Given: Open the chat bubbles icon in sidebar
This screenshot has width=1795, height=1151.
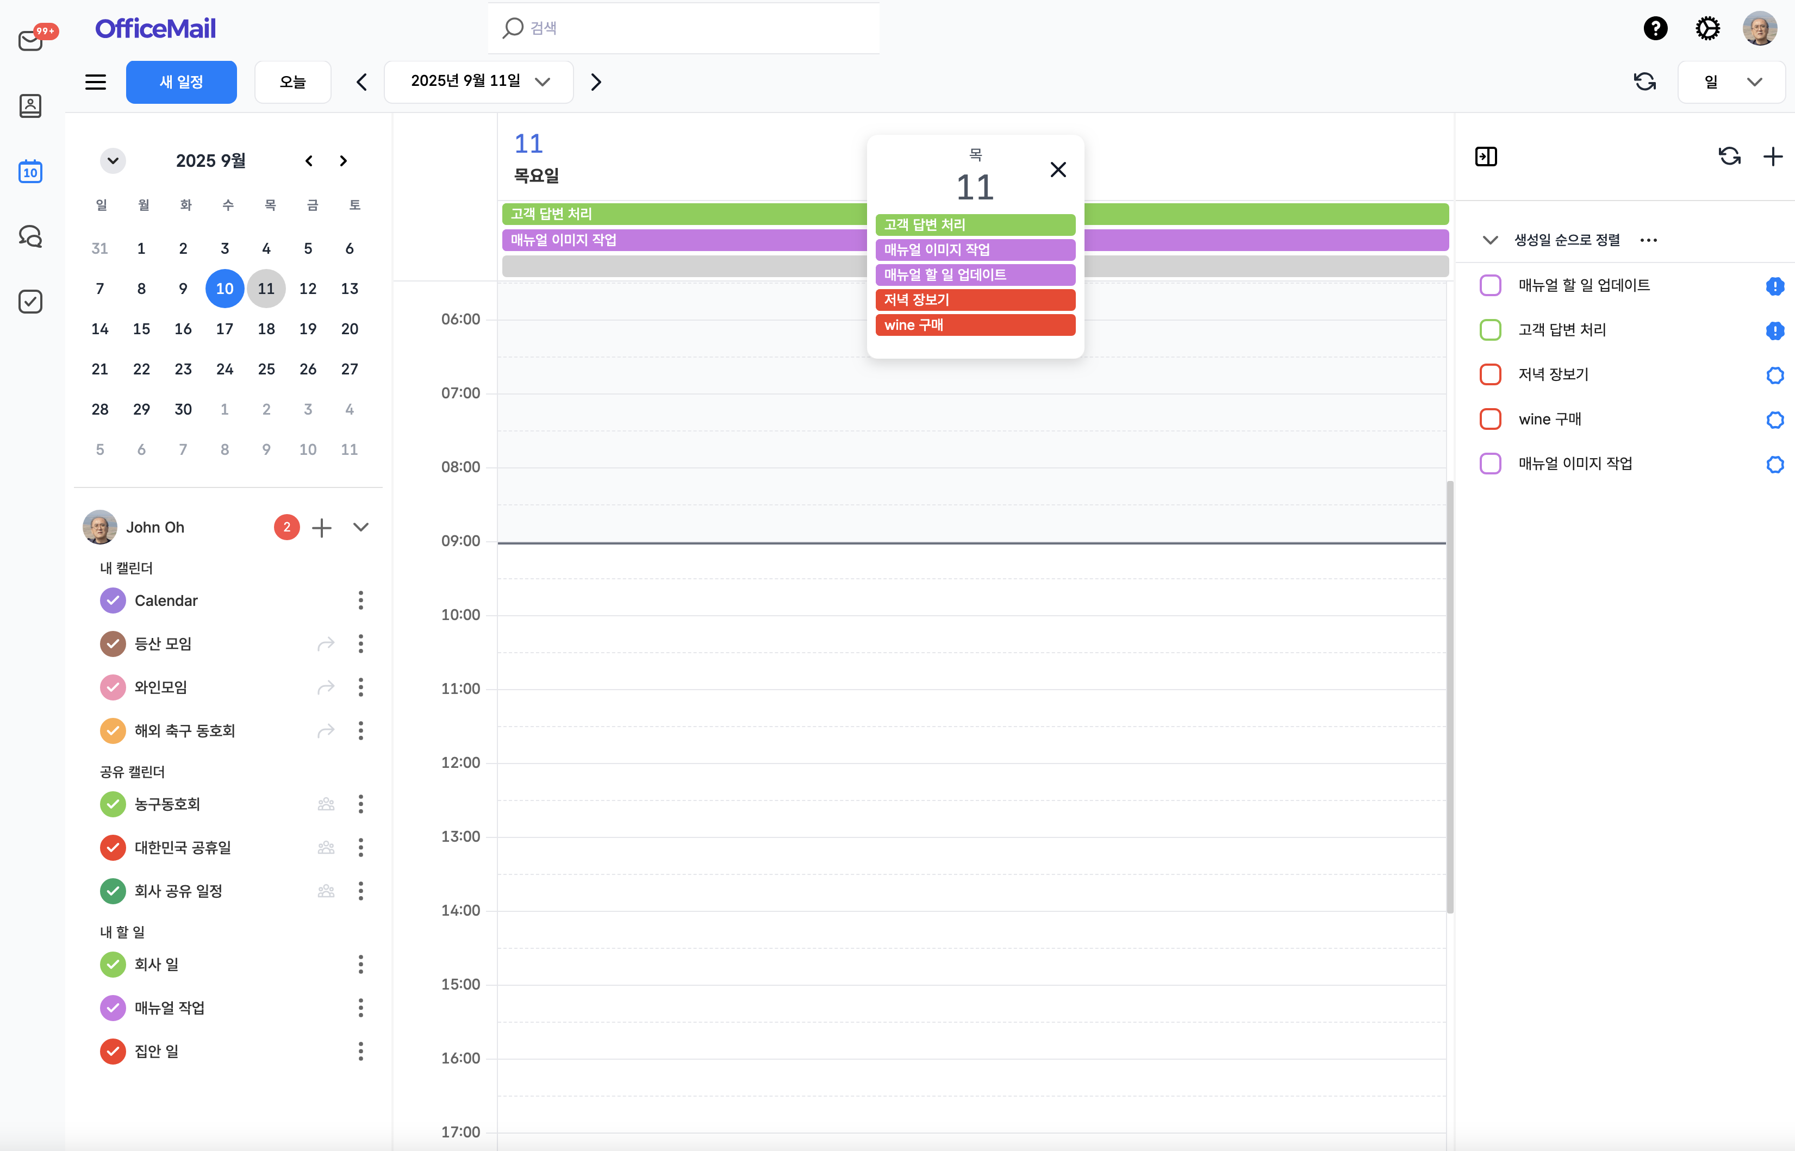Looking at the screenshot, I should (30, 236).
